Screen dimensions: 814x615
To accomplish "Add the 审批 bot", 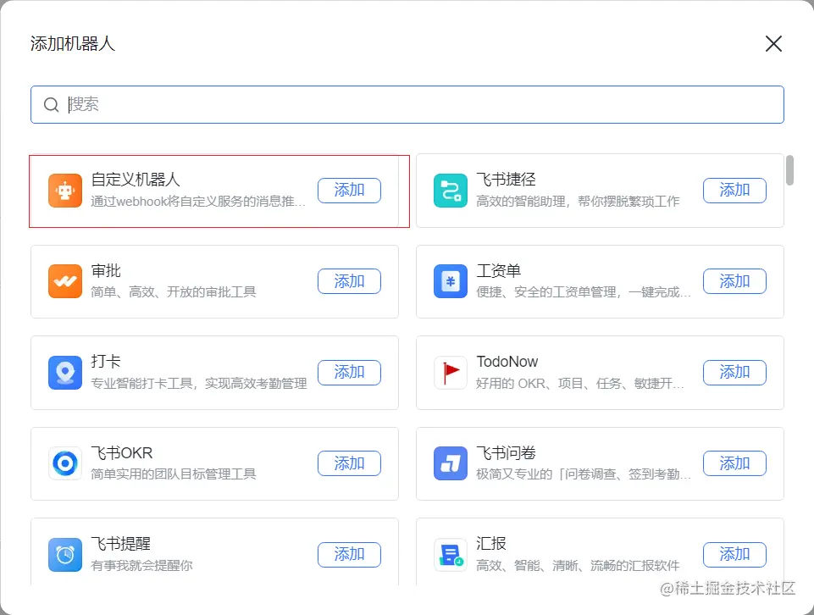I will pyautogui.click(x=349, y=281).
